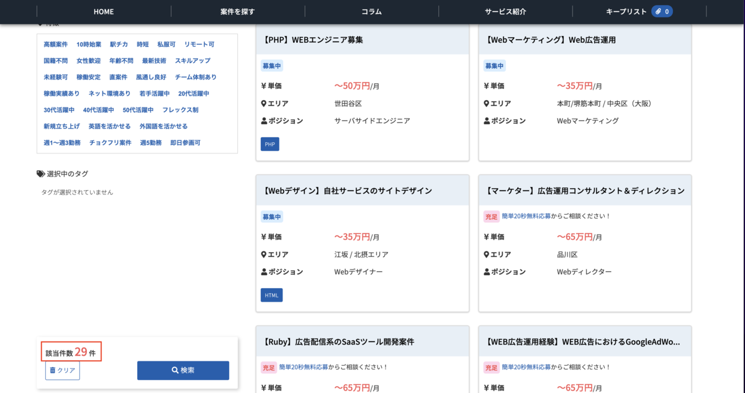The image size is (745, 393).
Task: Click the PHP skill tag button
Action: point(270,144)
